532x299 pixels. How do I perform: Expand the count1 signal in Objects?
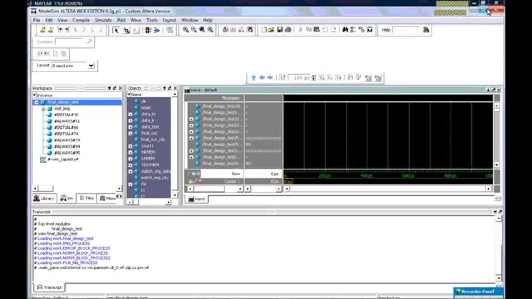click(x=131, y=146)
